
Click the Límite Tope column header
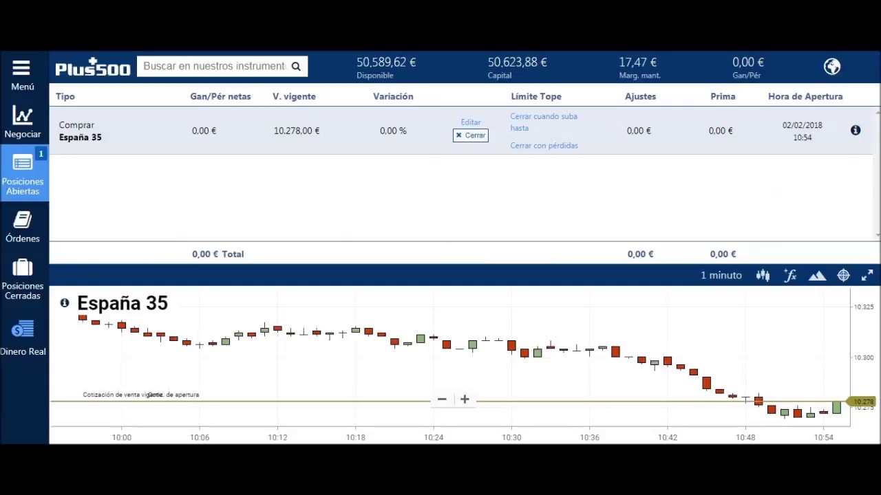point(536,96)
